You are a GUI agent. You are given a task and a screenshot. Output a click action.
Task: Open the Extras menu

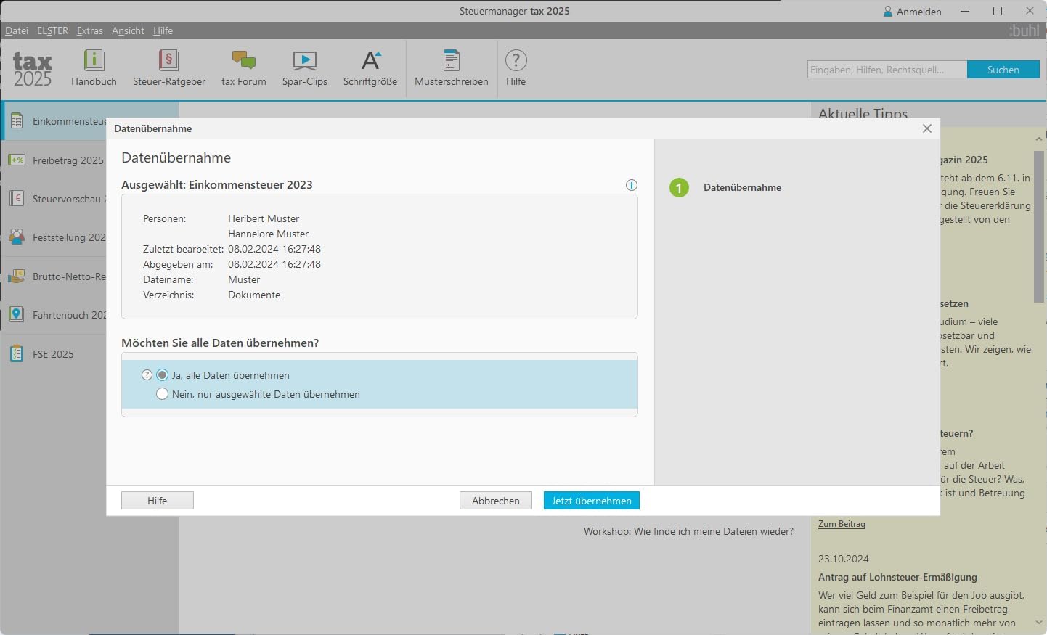pos(90,30)
